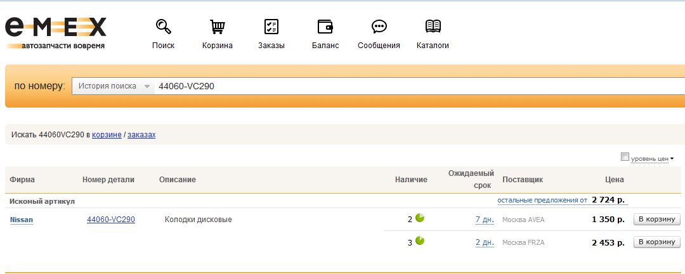
Task: Open the Сообщения chat bubble icon
Action: tap(379, 27)
